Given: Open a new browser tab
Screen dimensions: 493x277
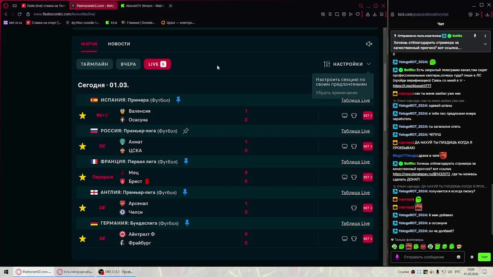Looking at the screenshot, I should [170, 6].
